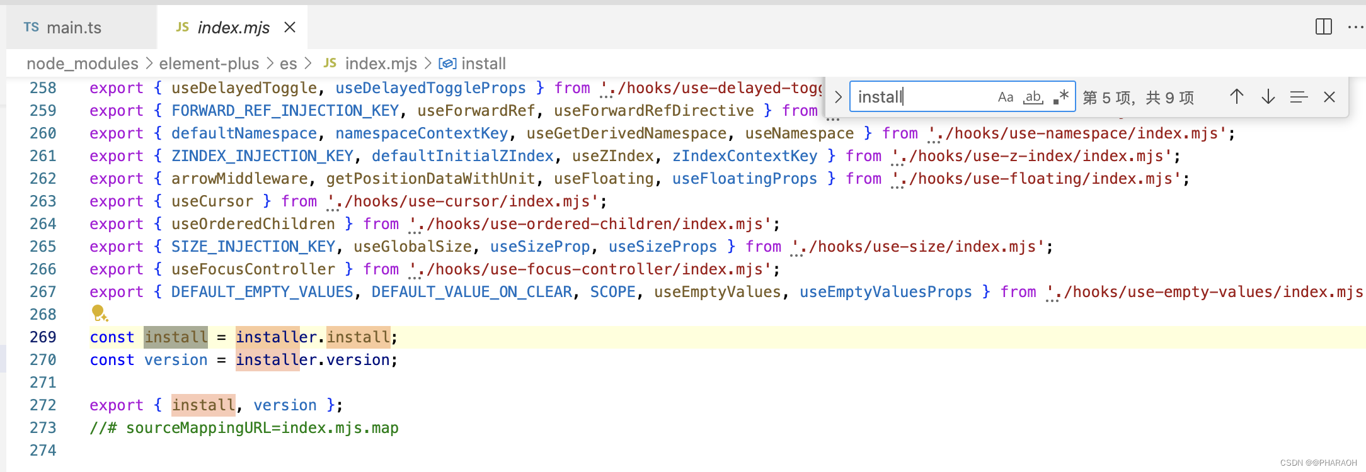Click useOrderedChildren export name
Screen dimensions: 1366x472
(x=253, y=224)
